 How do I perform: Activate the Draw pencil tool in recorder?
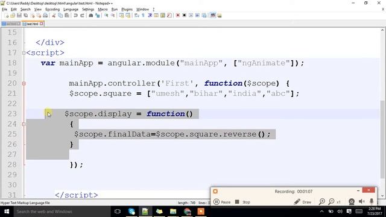coord(303,202)
